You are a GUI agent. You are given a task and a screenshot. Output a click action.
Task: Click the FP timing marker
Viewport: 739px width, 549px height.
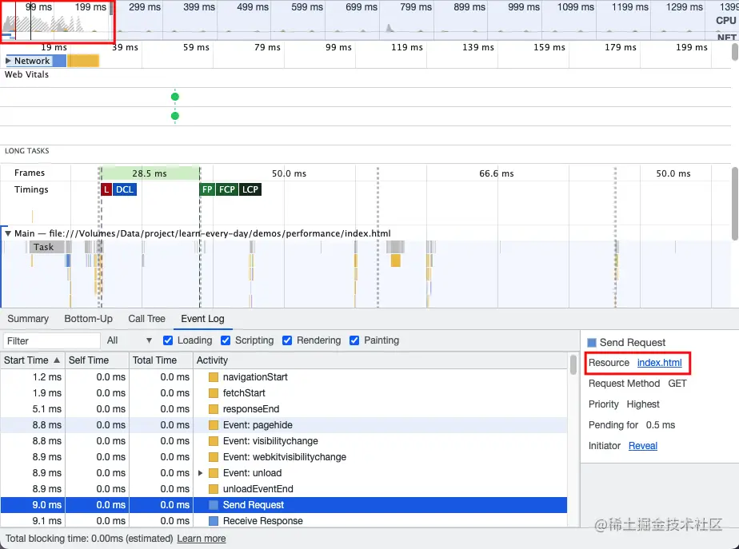pos(207,189)
